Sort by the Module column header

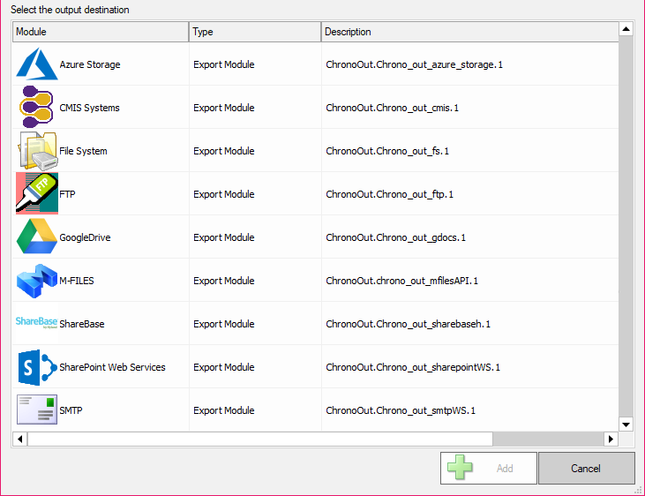(101, 32)
